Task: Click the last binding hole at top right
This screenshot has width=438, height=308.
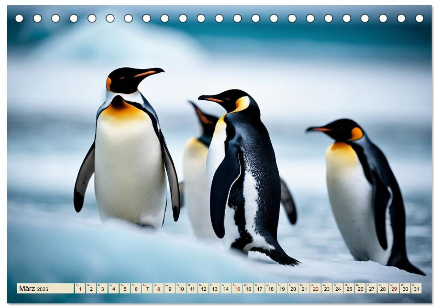Action: (419, 18)
